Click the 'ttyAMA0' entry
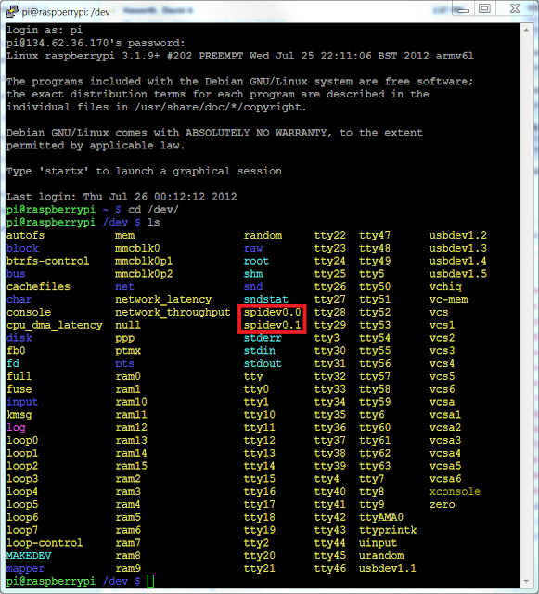The image size is (539, 594). [381, 518]
